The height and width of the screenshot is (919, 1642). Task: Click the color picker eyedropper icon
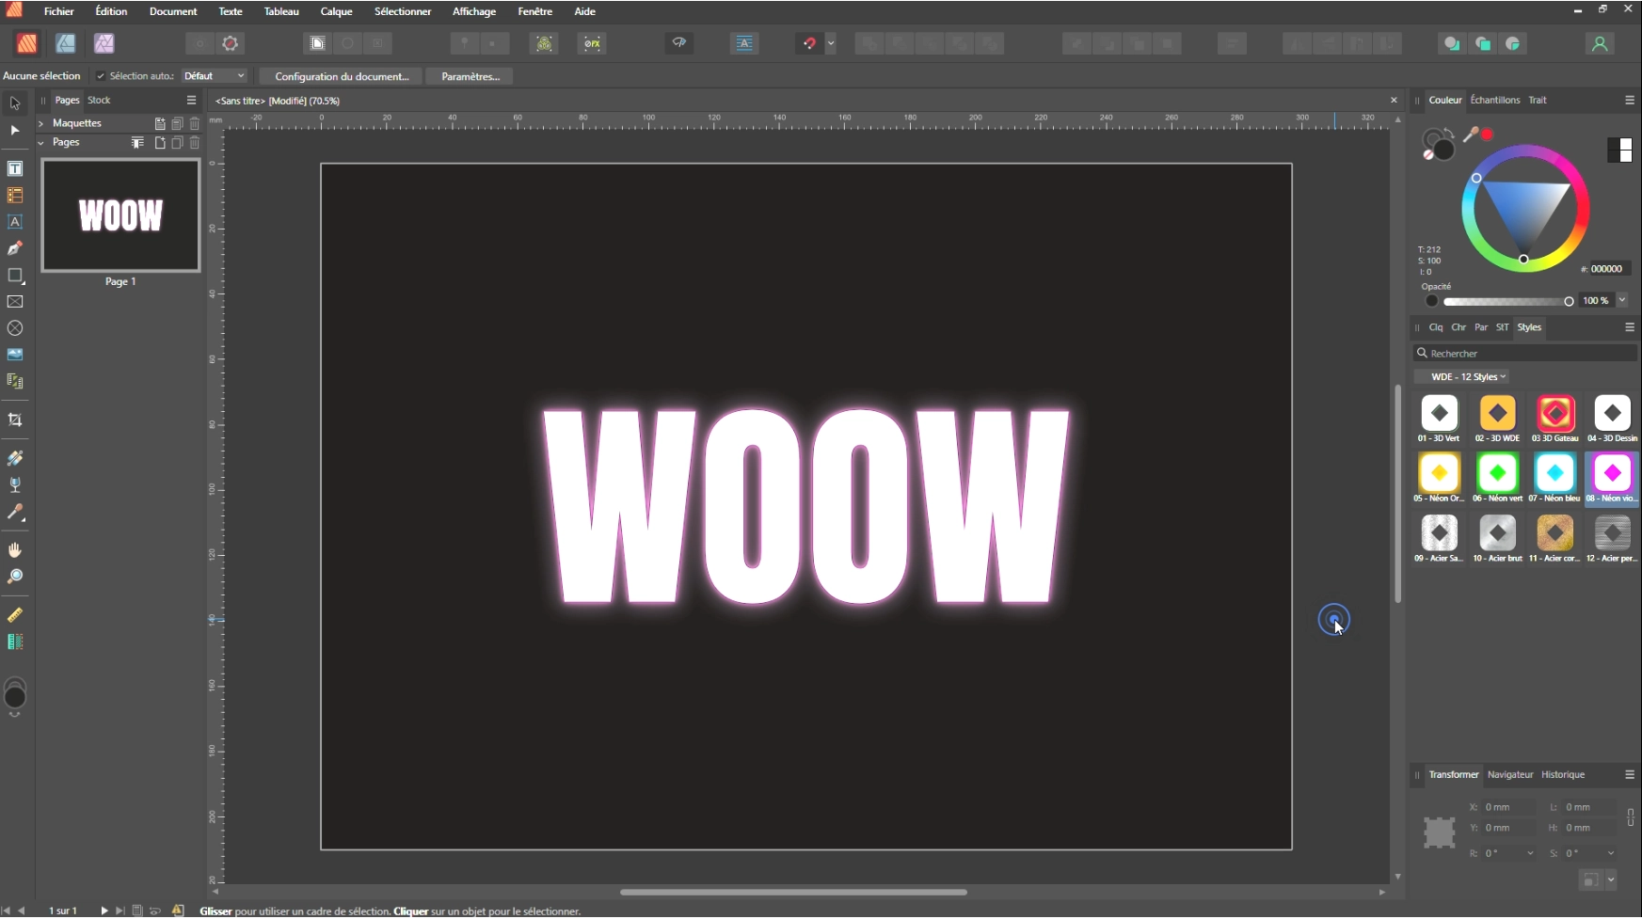click(x=1471, y=135)
